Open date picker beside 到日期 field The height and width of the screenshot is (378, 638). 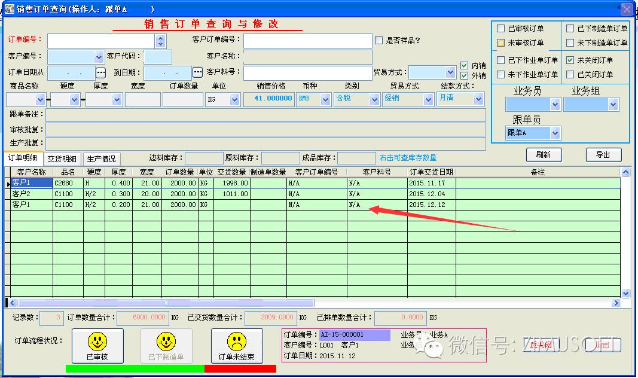pyautogui.click(x=197, y=72)
